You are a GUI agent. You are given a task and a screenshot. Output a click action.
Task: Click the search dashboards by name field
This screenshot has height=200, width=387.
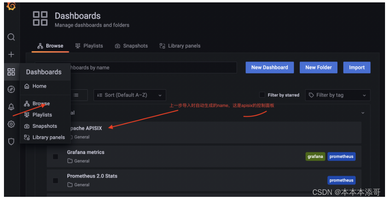pyautogui.click(x=151, y=67)
